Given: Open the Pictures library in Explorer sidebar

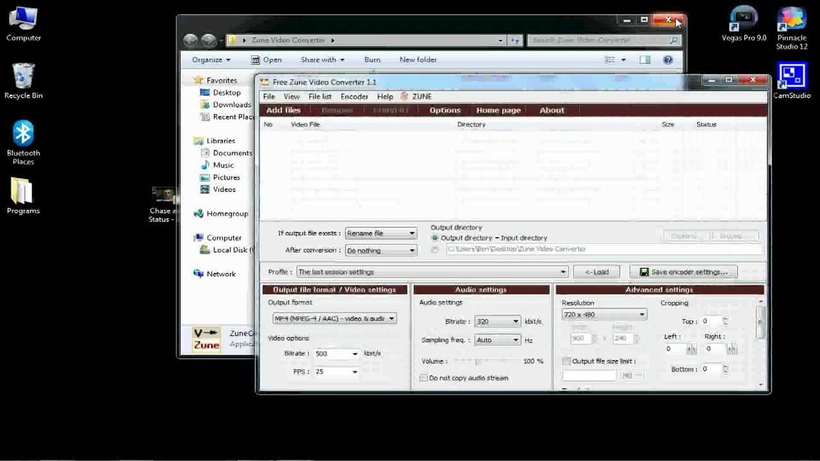Looking at the screenshot, I should (220, 177).
